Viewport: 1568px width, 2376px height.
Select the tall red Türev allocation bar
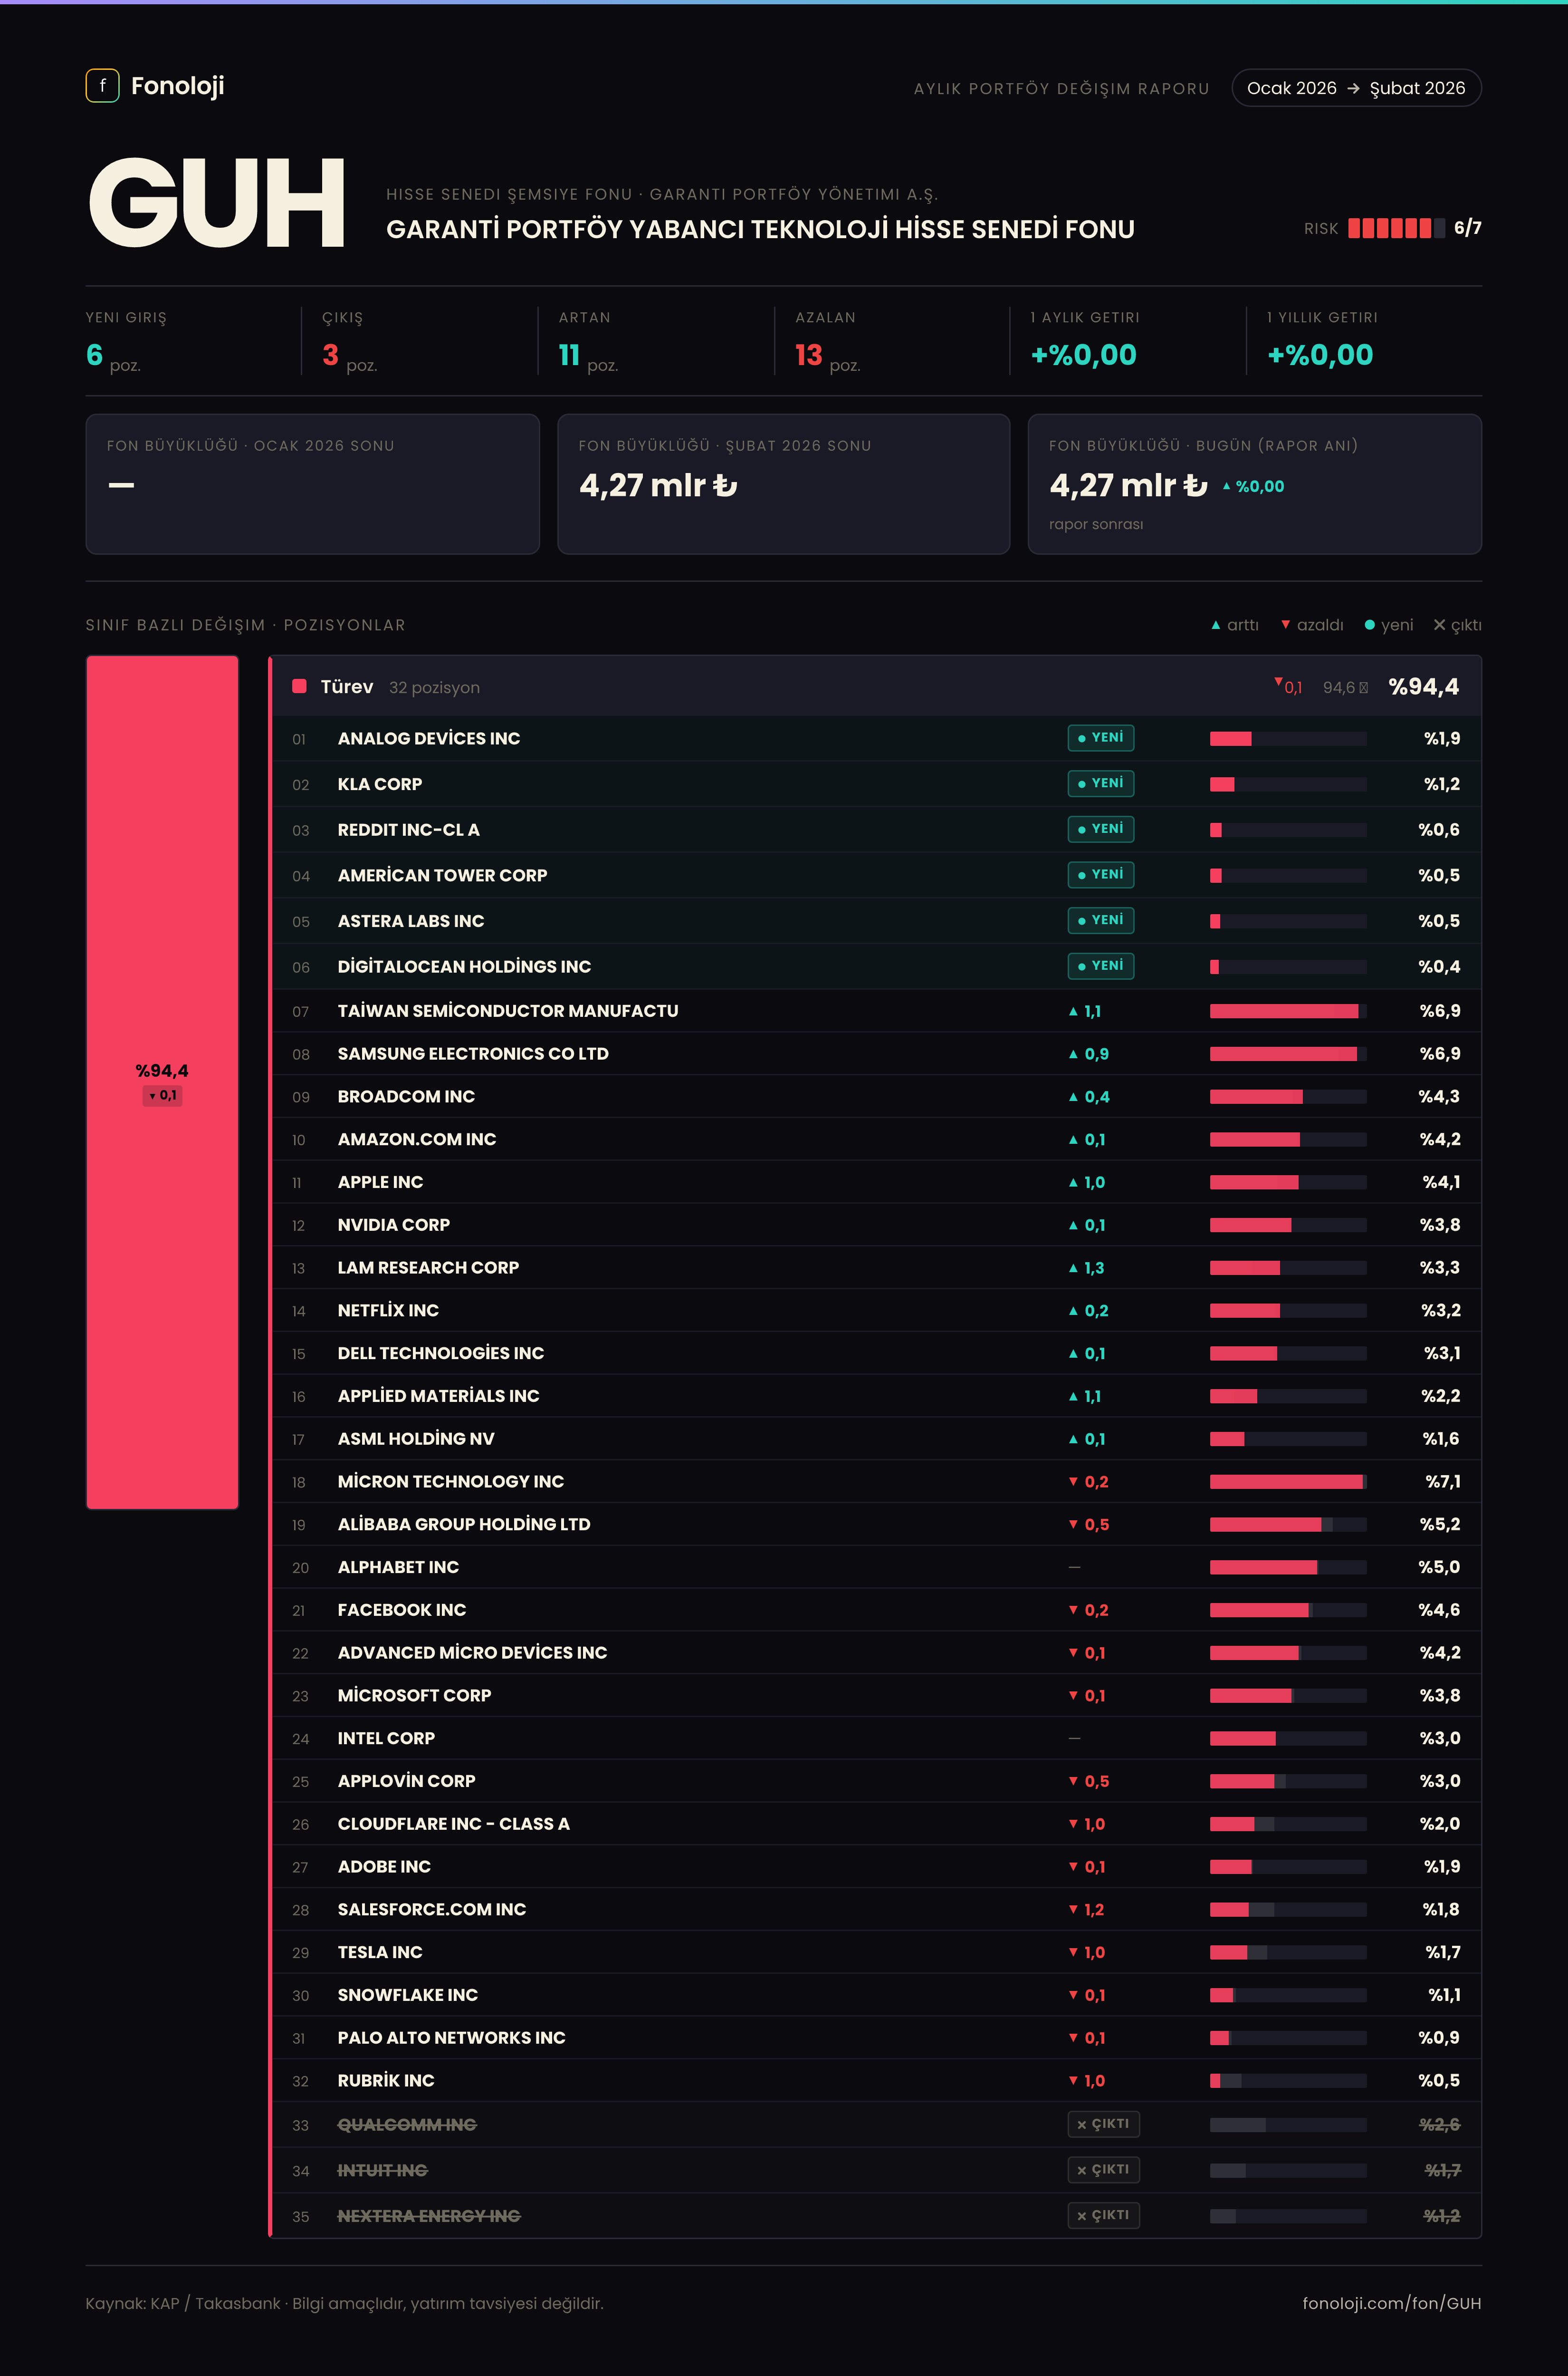click(162, 1082)
